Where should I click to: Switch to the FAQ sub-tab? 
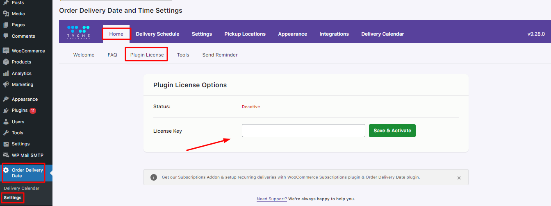[x=112, y=55]
